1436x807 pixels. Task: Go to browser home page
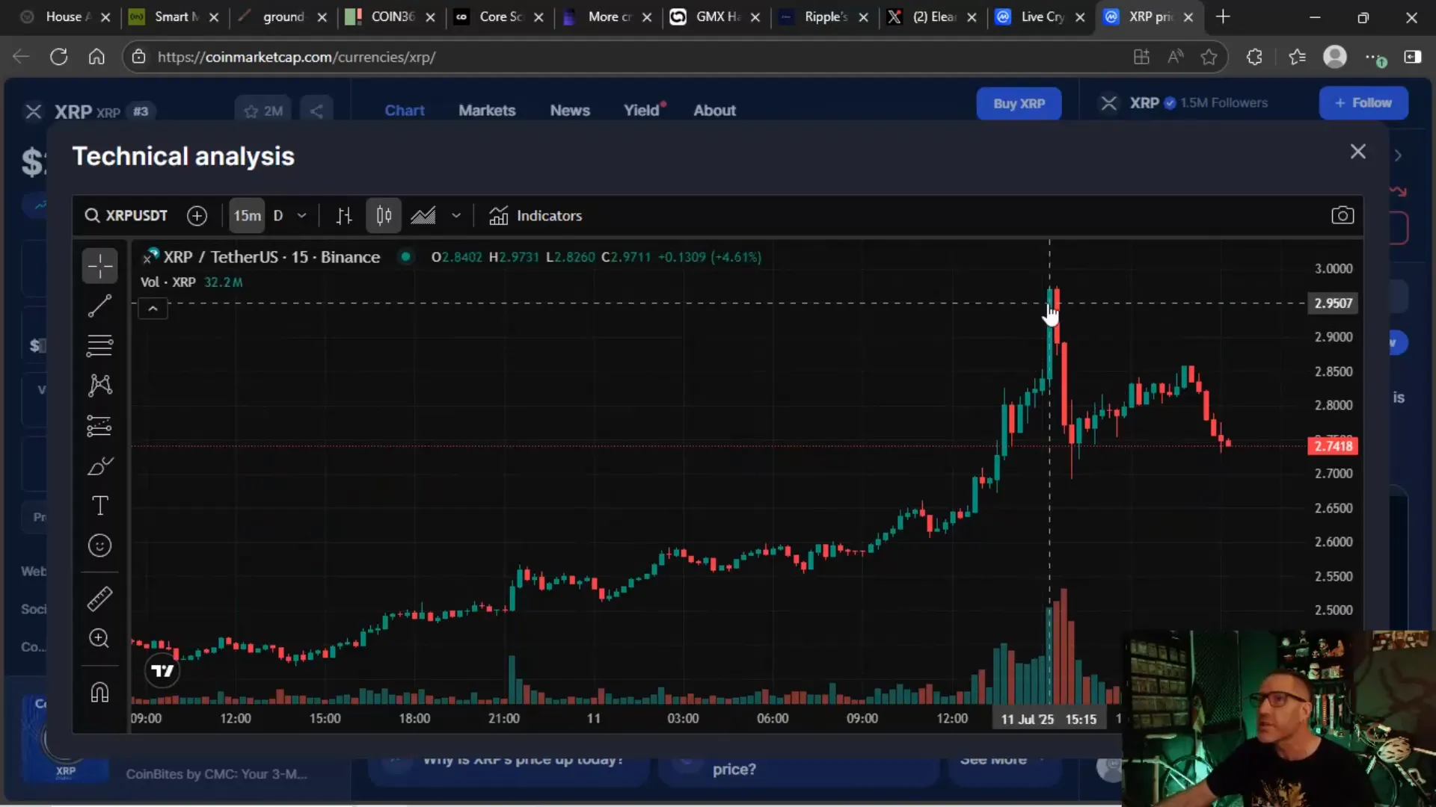click(x=96, y=57)
